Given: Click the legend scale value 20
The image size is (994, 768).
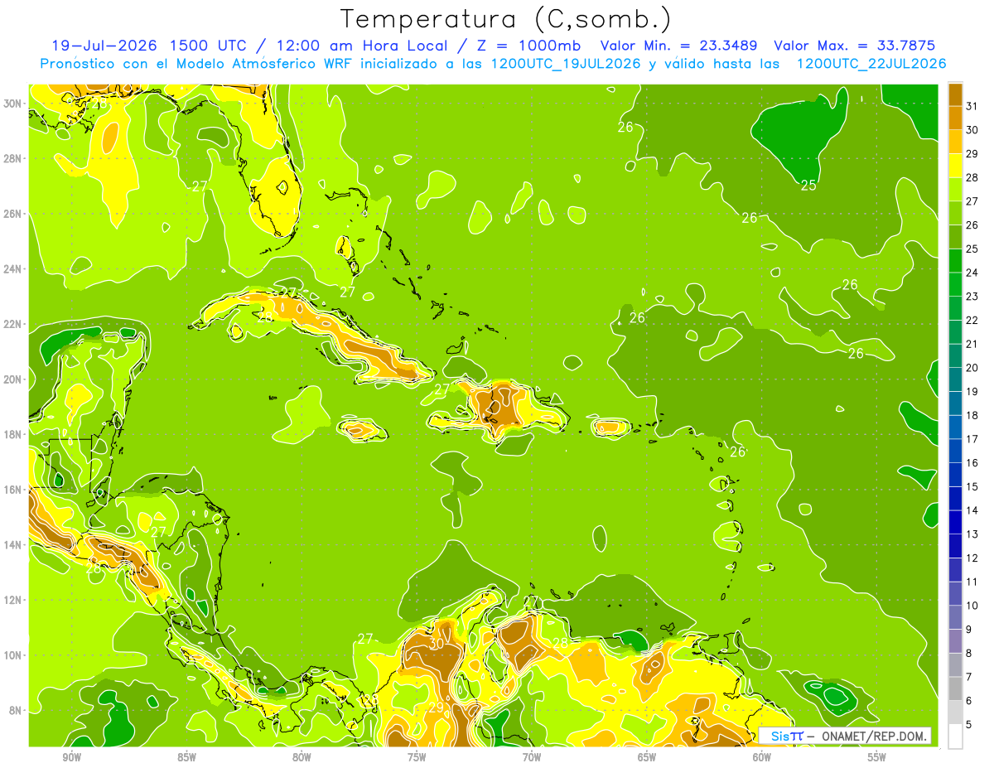Looking at the screenshot, I should 972,367.
